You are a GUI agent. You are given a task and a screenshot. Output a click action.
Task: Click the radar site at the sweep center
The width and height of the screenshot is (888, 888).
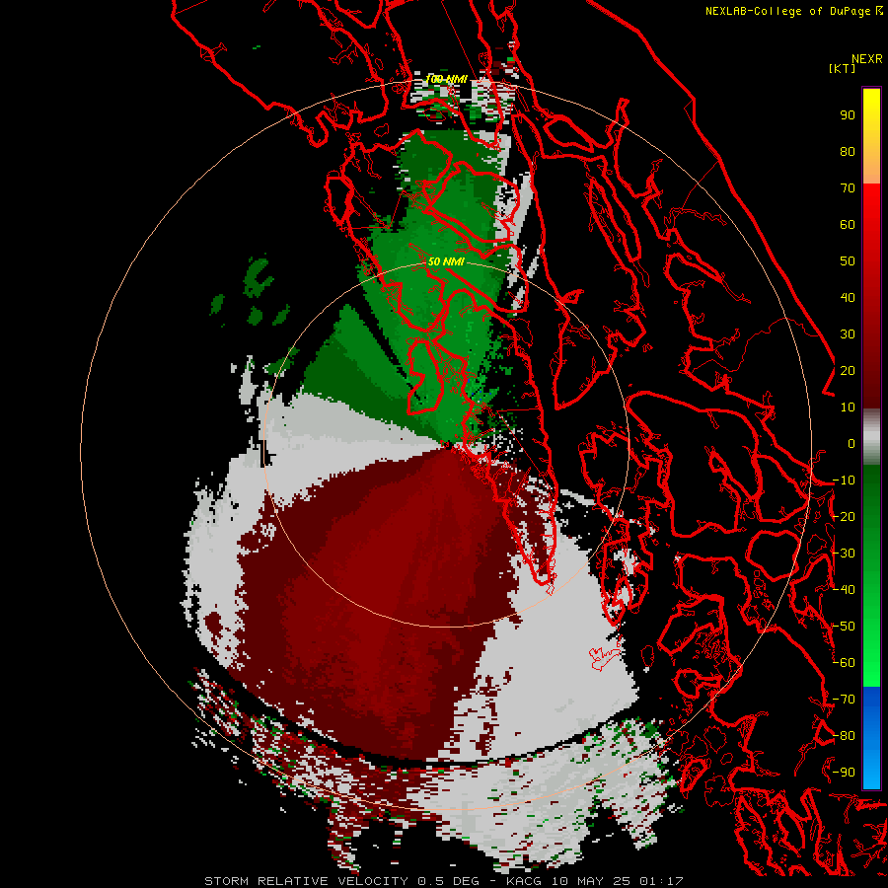click(x=448, y=446)
